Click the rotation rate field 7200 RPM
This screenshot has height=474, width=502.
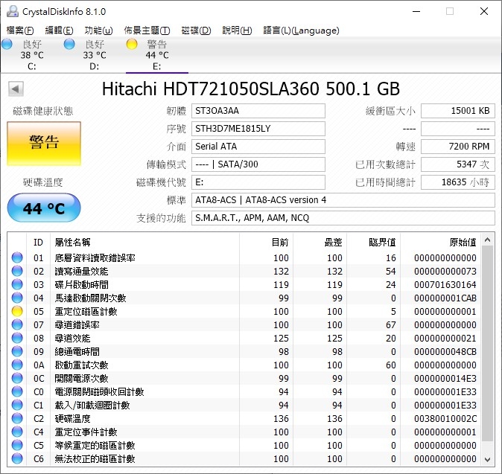click(x=458, y=147)
